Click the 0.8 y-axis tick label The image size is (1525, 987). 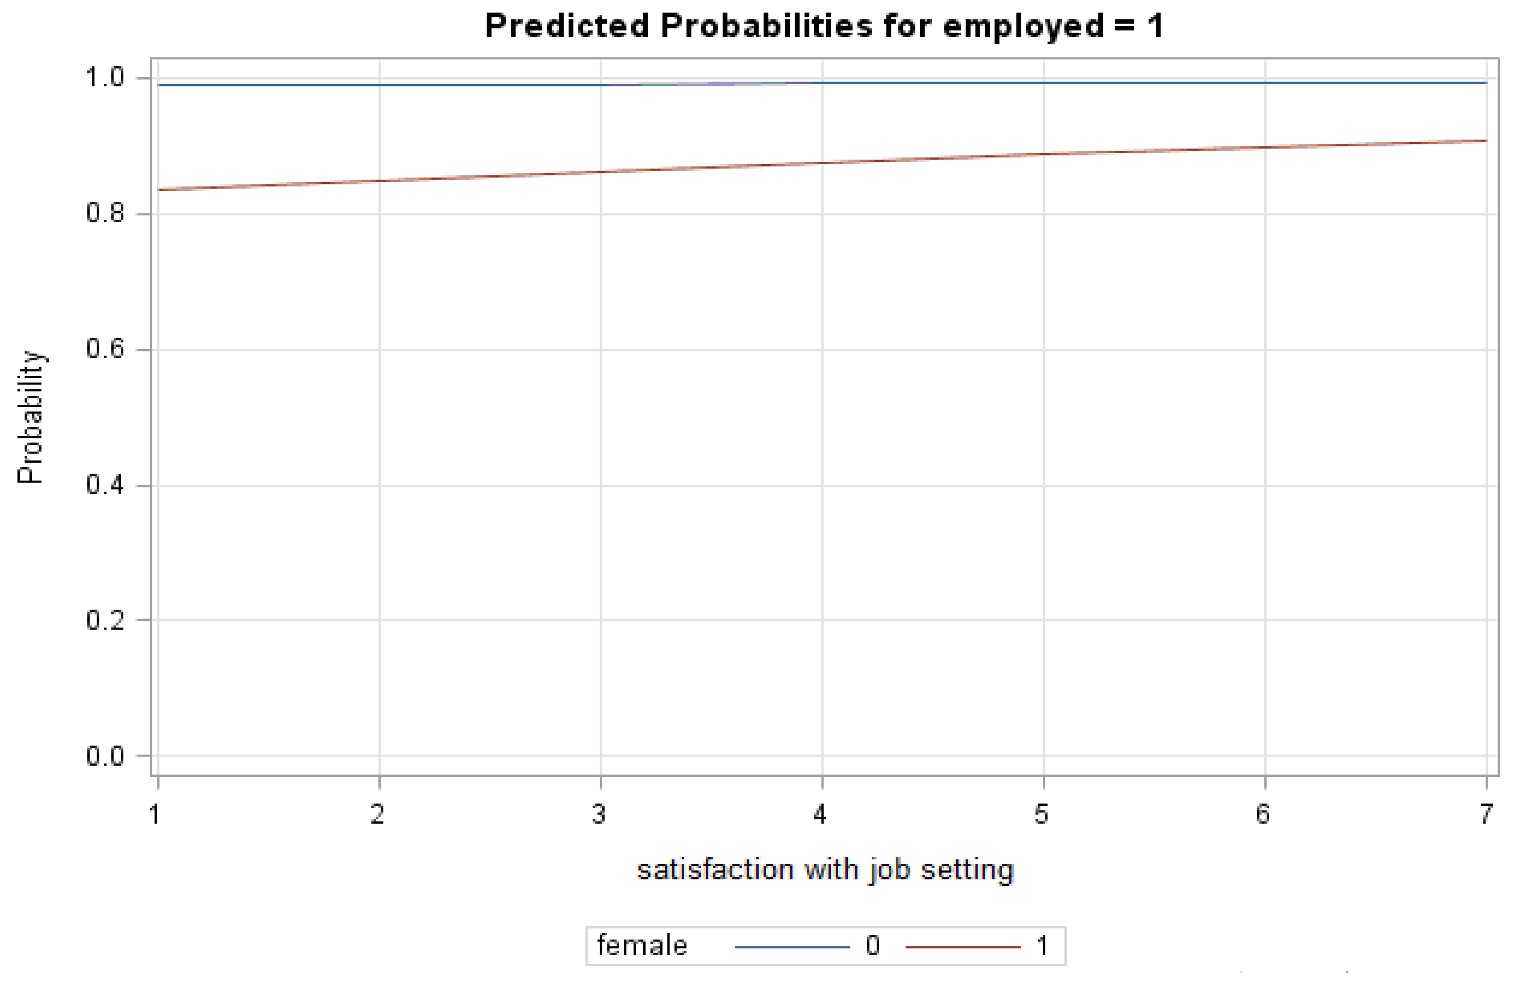(x=104, y=213)
